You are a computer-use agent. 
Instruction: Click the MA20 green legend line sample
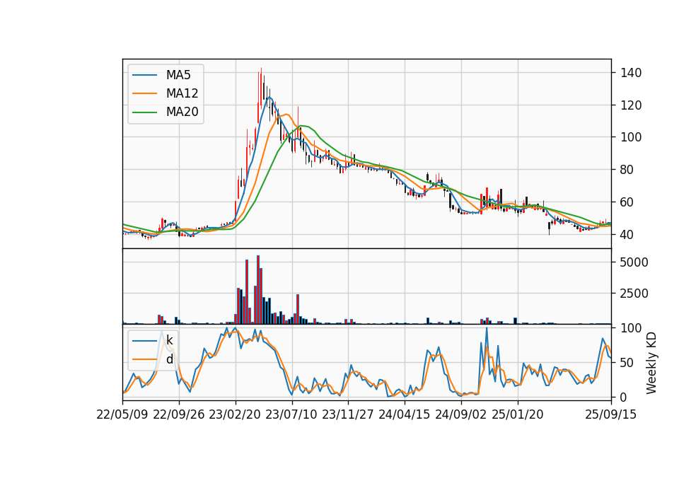pyautogui.click(x=144, y=112)
